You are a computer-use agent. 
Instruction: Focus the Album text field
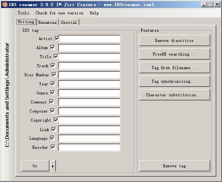point(89,48)
